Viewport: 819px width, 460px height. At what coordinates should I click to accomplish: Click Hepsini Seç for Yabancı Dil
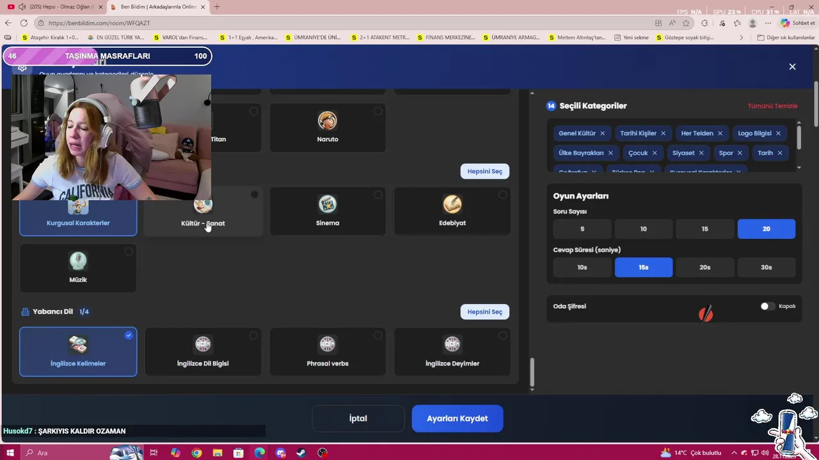[484, 312]
